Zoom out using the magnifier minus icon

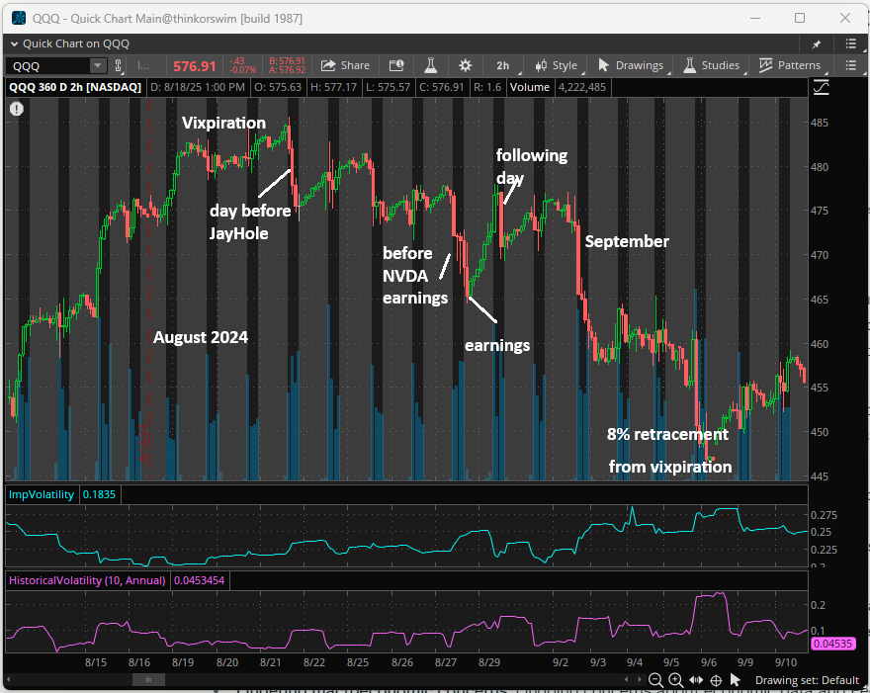click(655, 680)
